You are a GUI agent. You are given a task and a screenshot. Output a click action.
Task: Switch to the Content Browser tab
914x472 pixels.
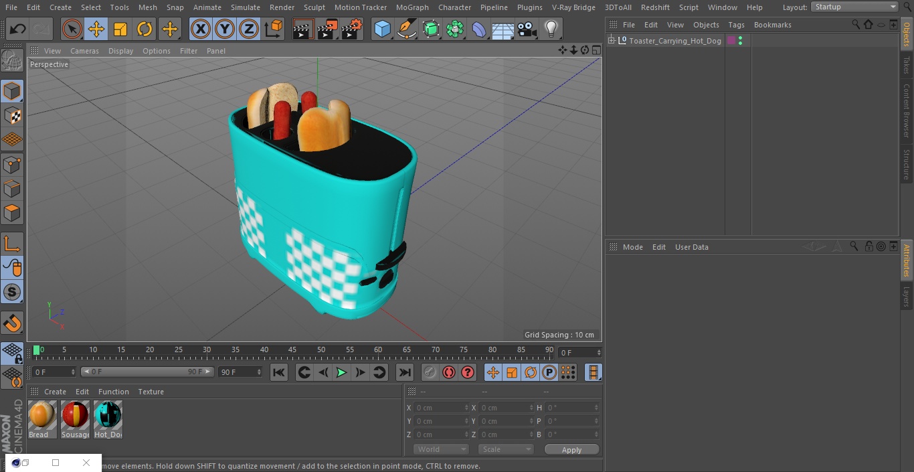907,110
